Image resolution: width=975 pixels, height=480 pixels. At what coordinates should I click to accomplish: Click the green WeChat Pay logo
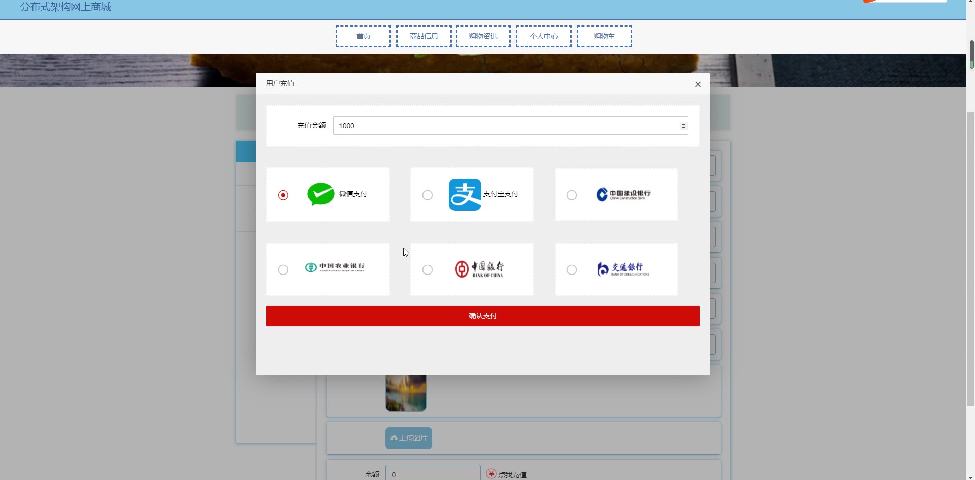click(321, 194)
